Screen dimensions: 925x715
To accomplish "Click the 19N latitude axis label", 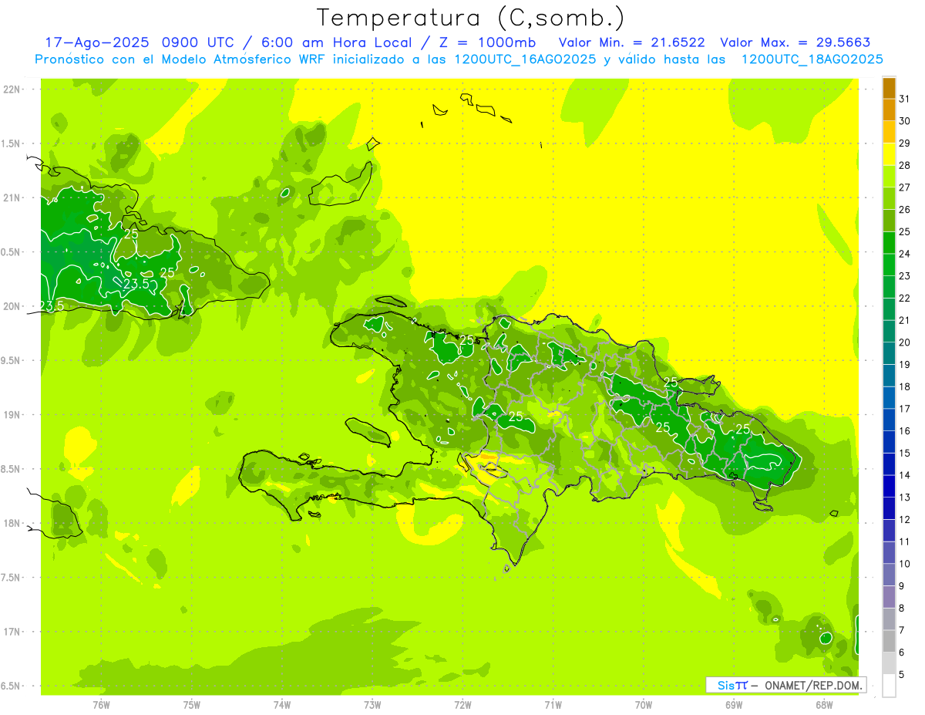I will click(x=11, y=414).
